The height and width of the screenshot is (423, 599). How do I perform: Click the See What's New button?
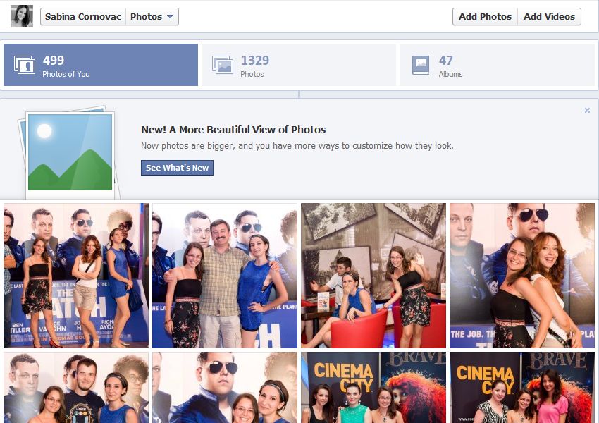click(x=178, y=168)
